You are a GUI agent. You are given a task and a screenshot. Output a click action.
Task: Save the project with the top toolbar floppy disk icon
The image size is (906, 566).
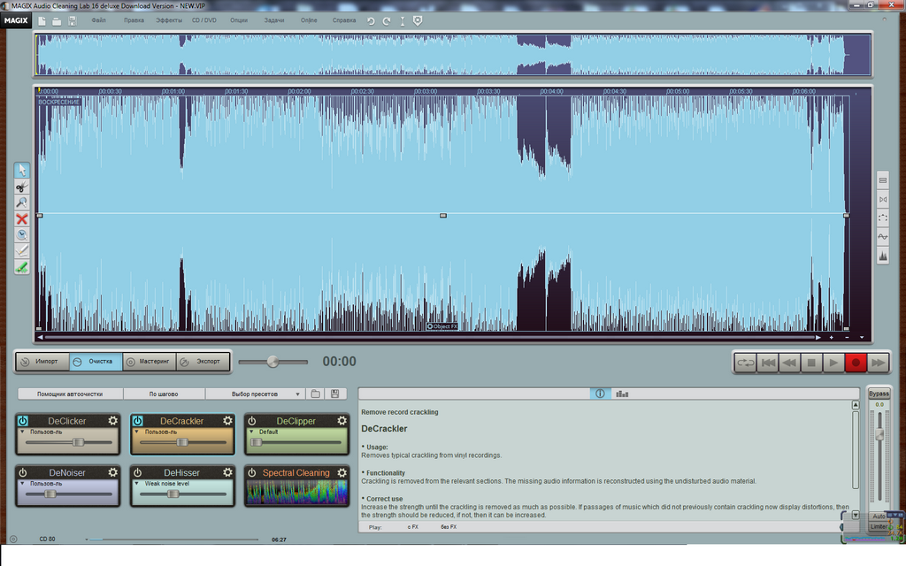[x=73, y=21]
